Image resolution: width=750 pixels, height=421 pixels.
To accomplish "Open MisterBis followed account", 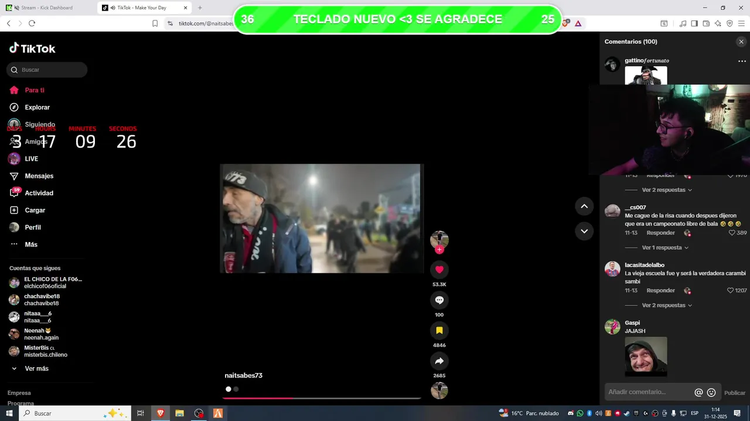I will click(38, 351).
